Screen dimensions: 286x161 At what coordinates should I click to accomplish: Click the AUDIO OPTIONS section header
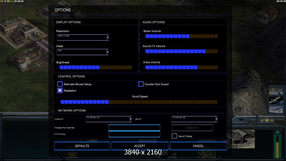tap(153, 22)
